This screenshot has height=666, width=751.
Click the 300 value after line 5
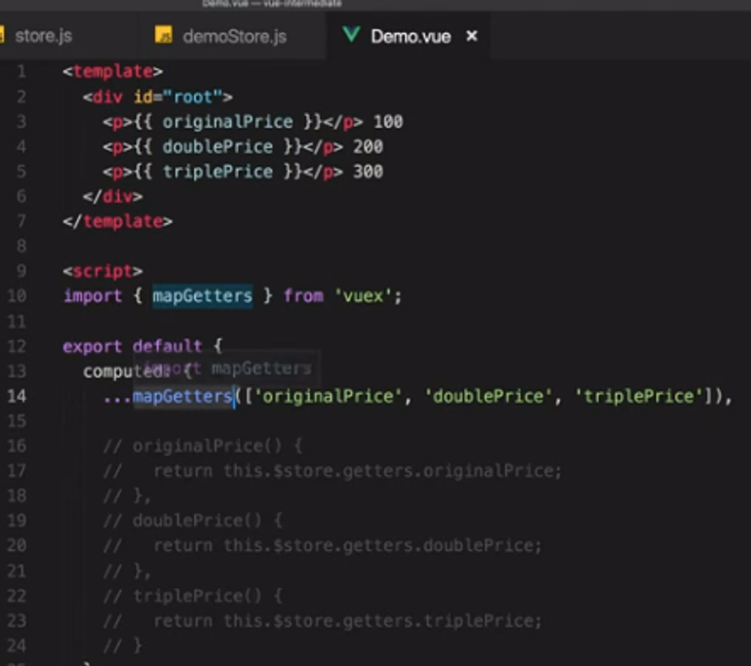click(x=368, y=172)
